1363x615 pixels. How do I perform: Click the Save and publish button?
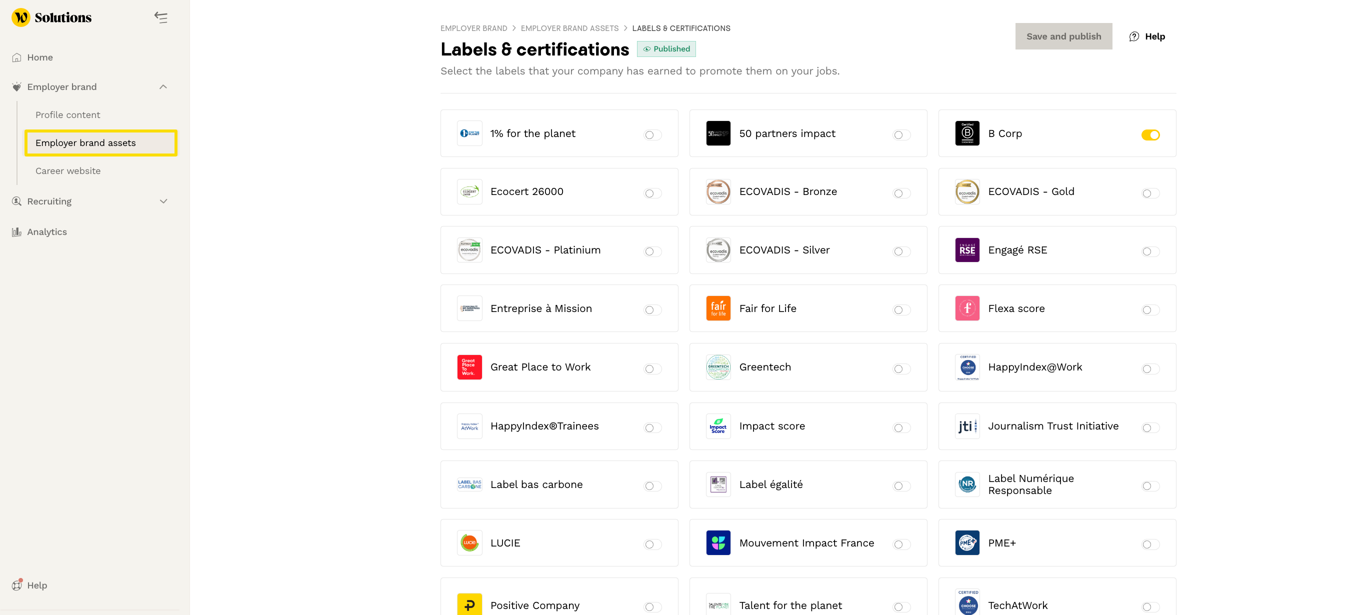point(1063,36)
